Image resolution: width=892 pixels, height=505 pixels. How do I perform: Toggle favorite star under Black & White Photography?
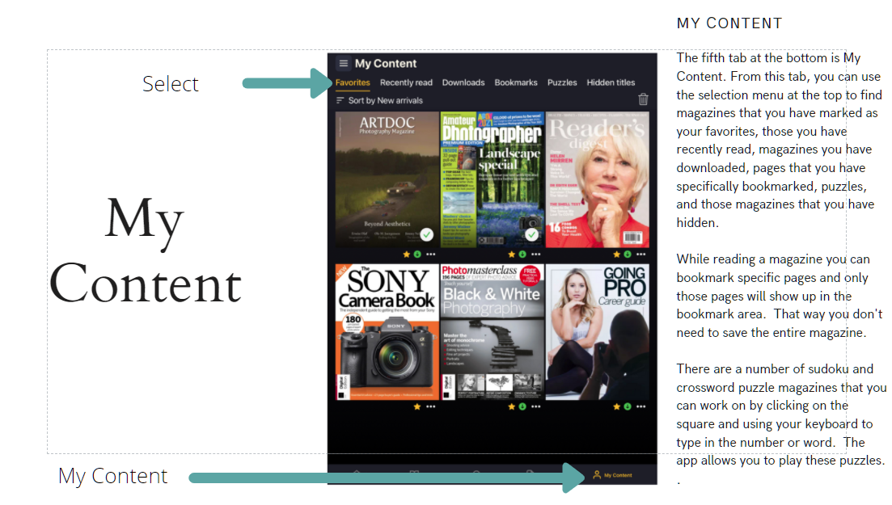(x=511, y=406)
